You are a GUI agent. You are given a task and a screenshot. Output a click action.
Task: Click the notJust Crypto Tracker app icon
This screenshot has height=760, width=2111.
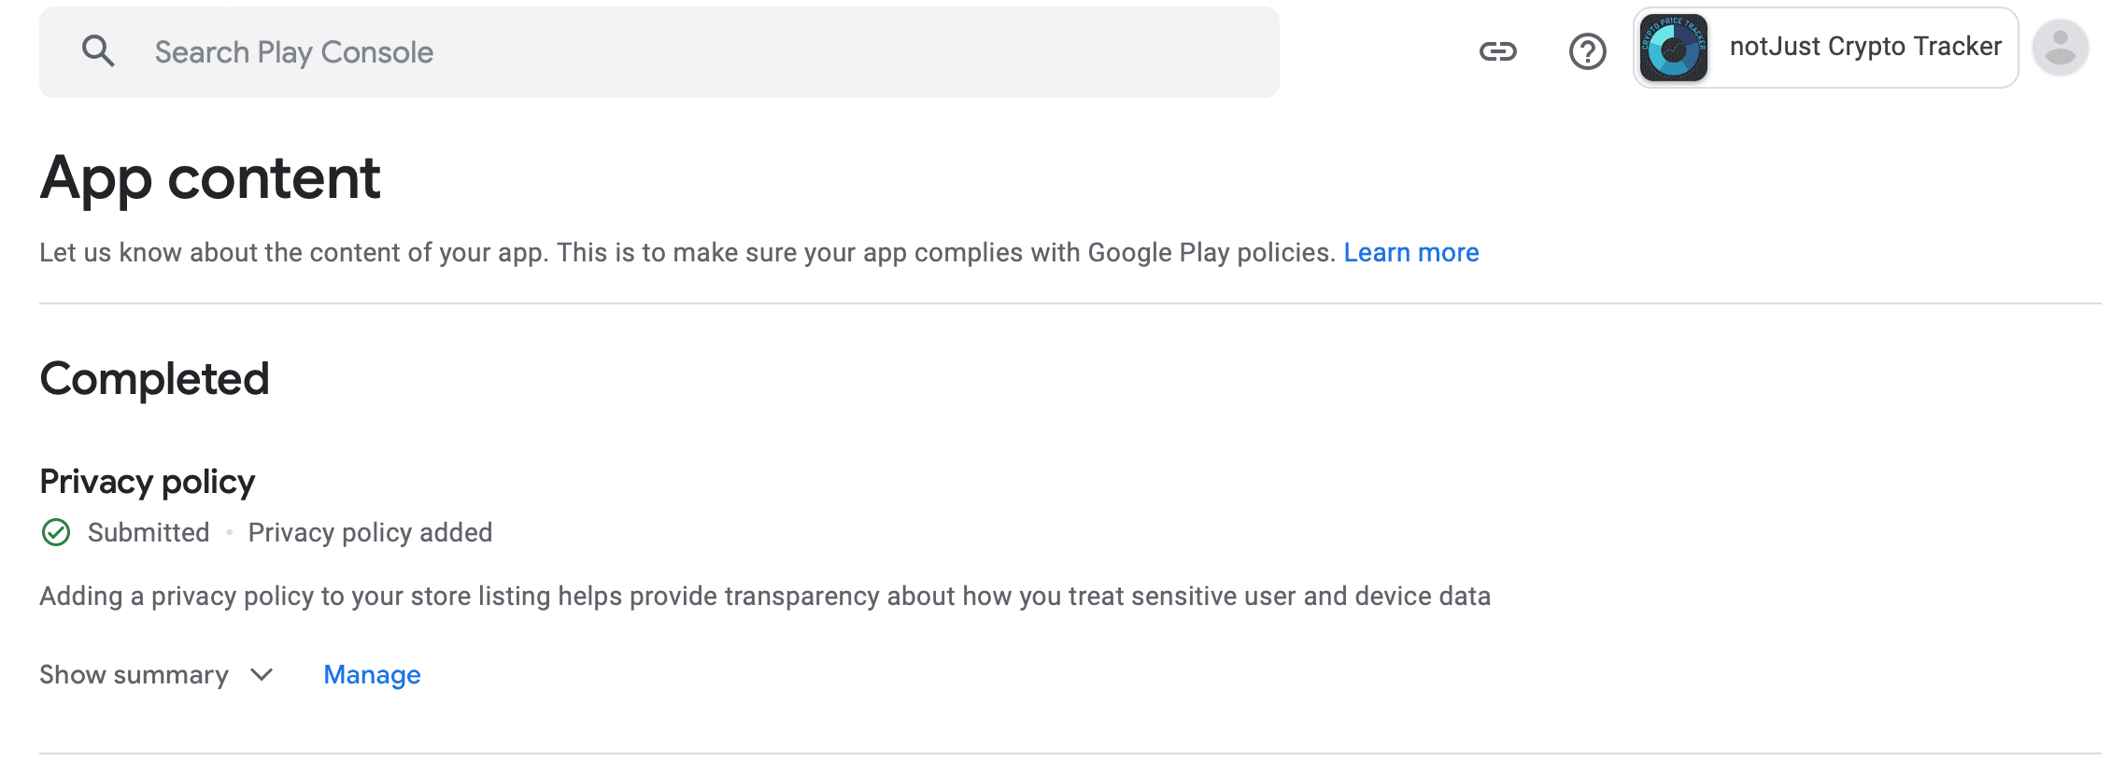(x=1673, y=46)
